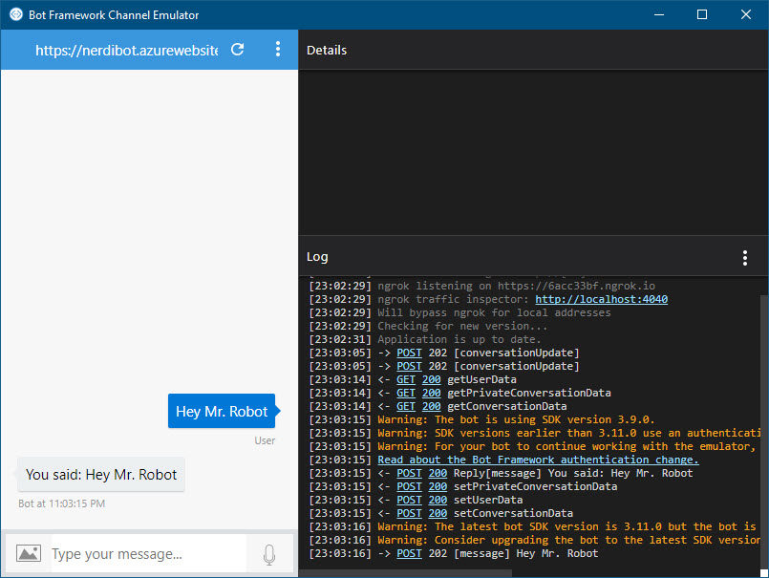Click POST link for Reply[message] entry
The width and height of the screenshot is (769, 578).
click(409, 473)
